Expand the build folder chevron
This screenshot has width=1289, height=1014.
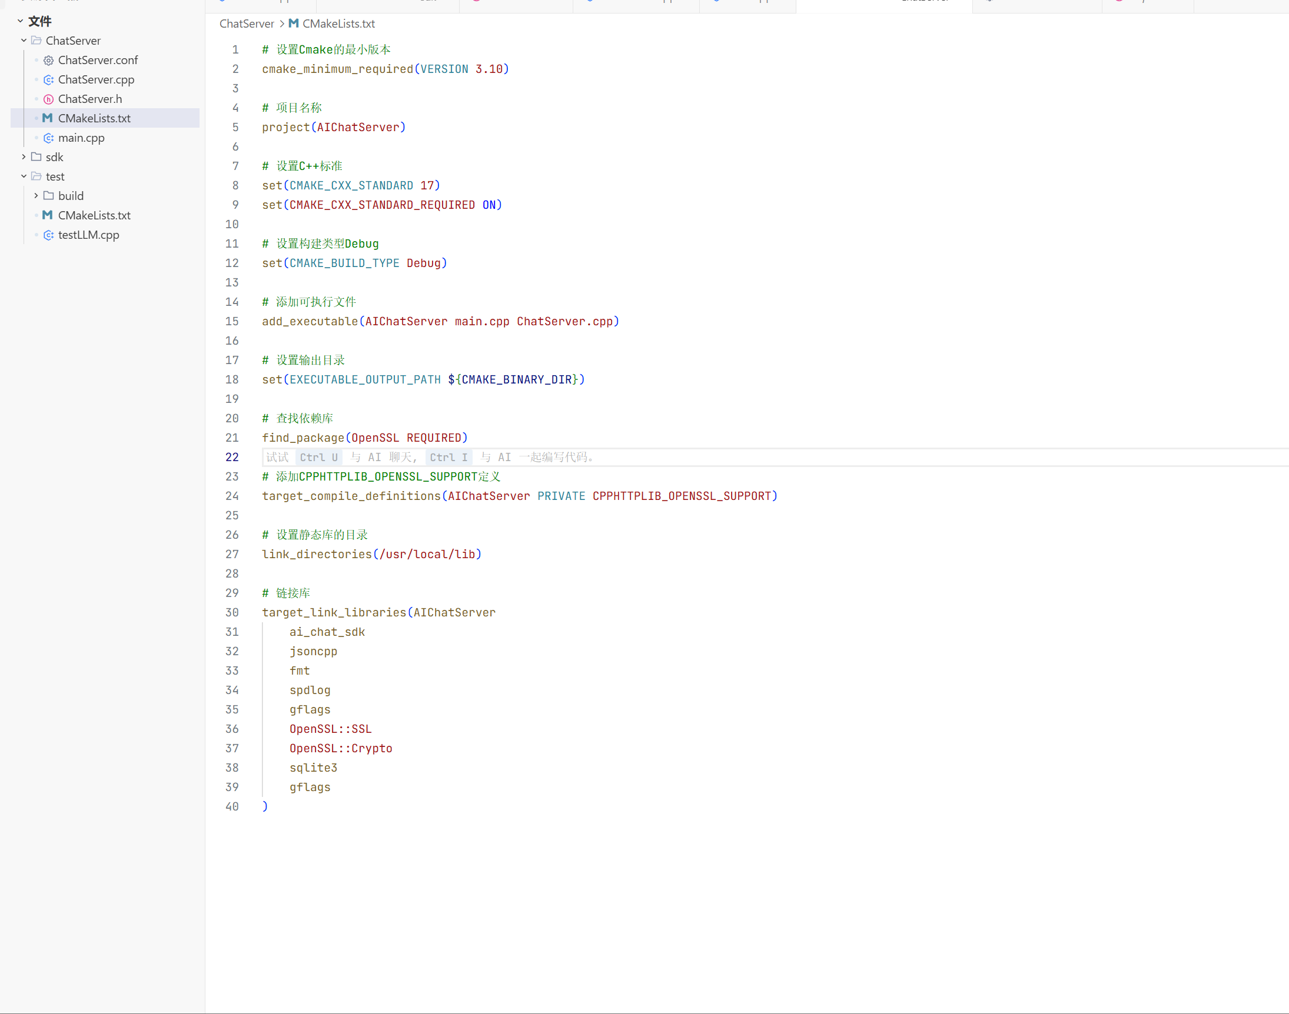click(36, 196)
